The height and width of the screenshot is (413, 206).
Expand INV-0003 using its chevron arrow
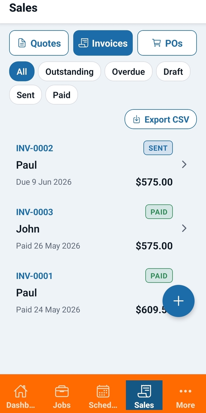coord(184,228)
